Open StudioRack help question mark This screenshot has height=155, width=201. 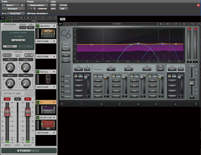pos(56,18)
